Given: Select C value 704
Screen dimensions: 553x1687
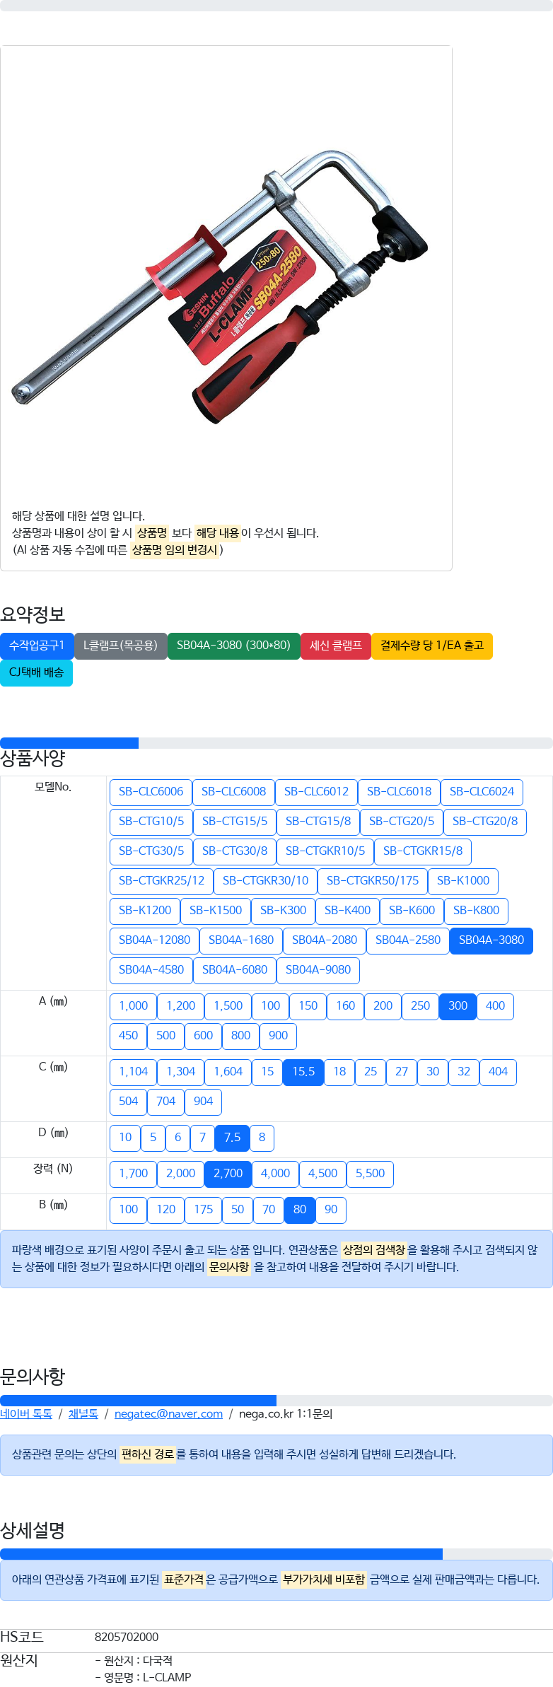Looking at the screenshot, I should [165, 1102].
